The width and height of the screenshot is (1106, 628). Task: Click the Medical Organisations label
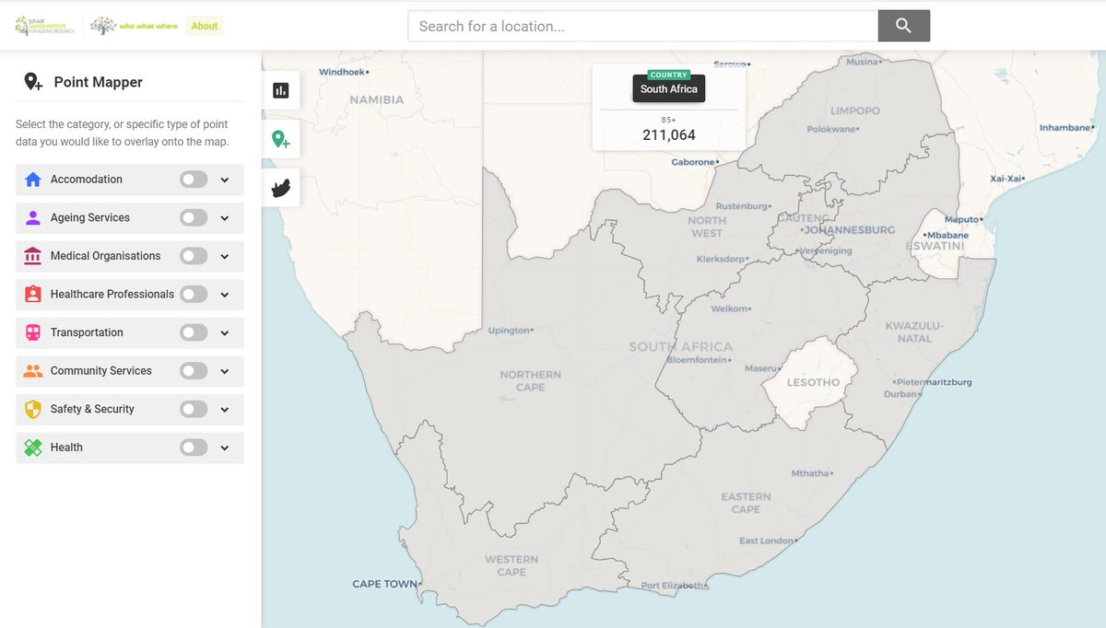coord(106,256)
